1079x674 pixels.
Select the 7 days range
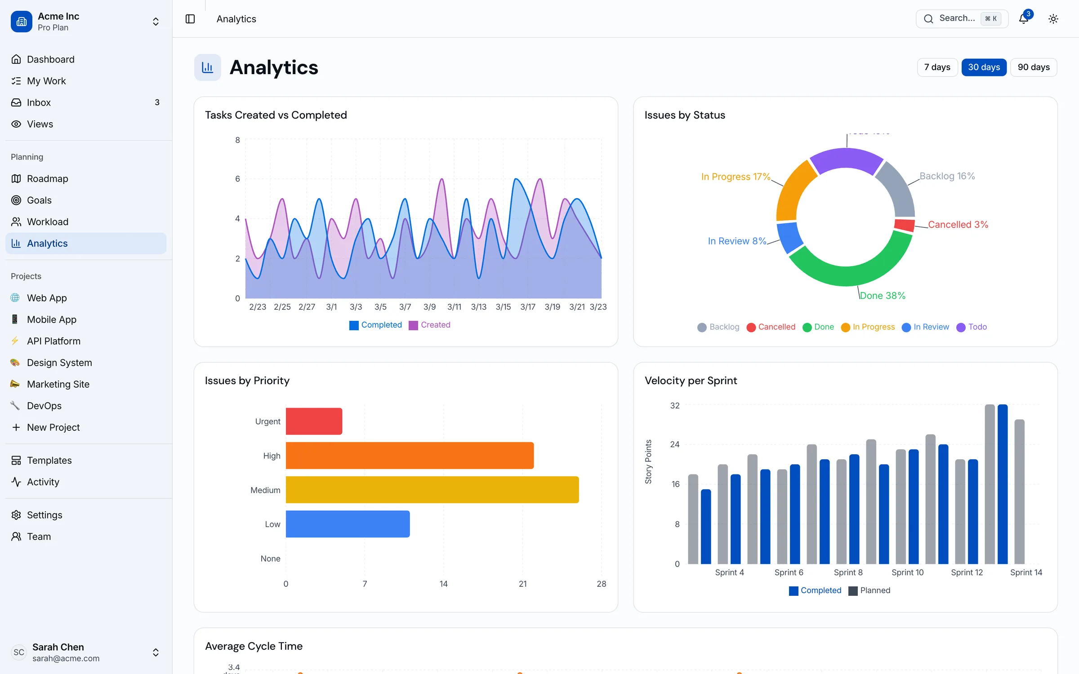coord(937,67)
